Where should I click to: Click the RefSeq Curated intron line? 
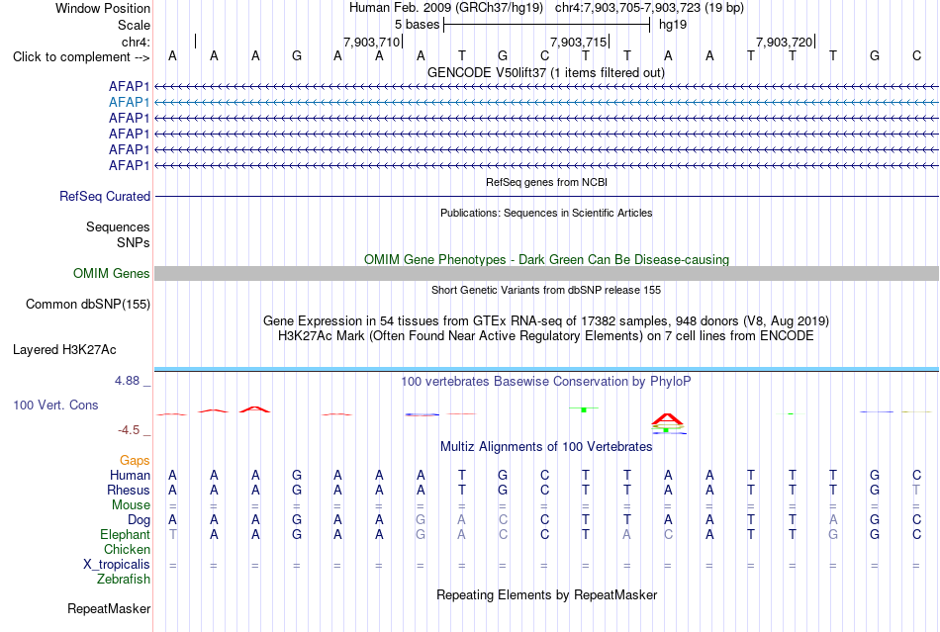pos(546,197)
